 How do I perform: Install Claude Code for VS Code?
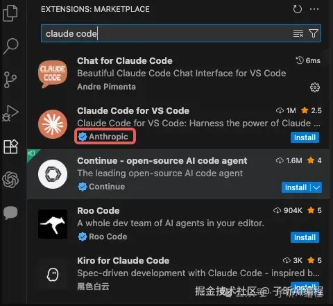[x=305, y=137]
